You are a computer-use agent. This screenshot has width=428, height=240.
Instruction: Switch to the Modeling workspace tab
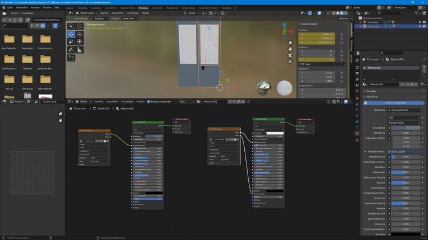(82, 8)
